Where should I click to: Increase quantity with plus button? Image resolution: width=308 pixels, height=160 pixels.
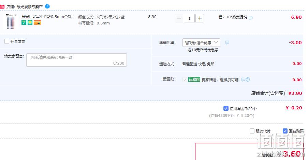200,18
